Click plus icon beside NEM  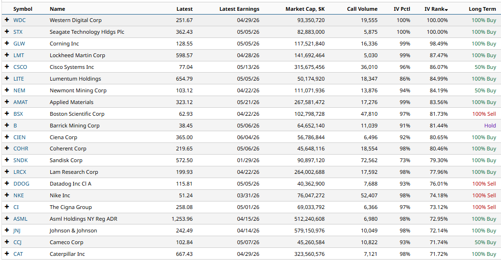pyautogui.click(x=7, y=90)
